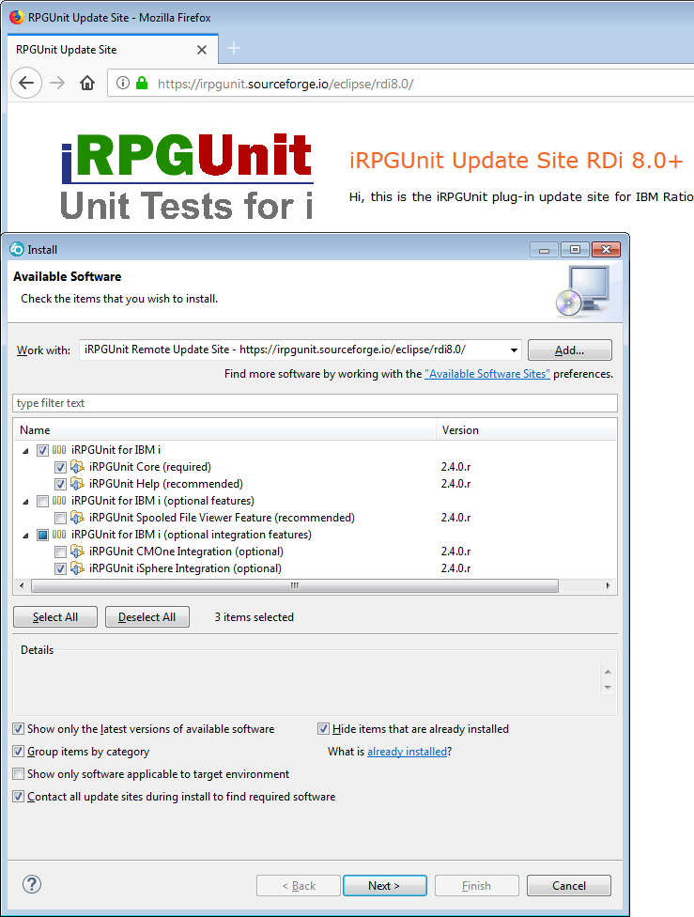Click the Select All button
This screenshot has width=694, height=917.
tap(55, 617)
